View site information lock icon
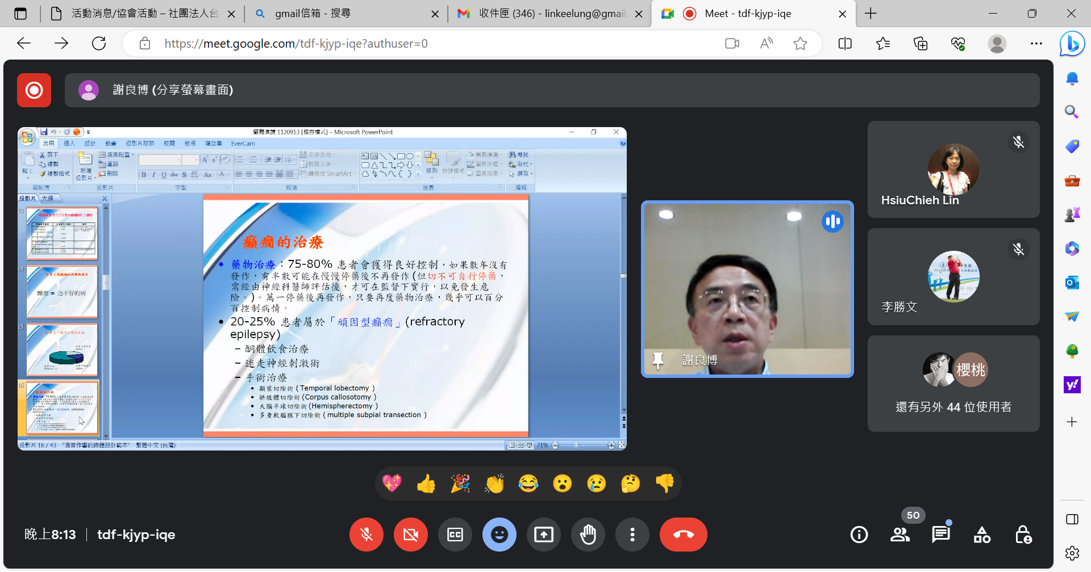Screen dimensions: 1091x572 pyautogui.click(x=145, y=44)
